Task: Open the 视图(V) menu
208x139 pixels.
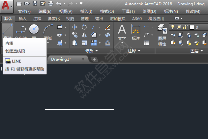Action: tap(66, 12)
